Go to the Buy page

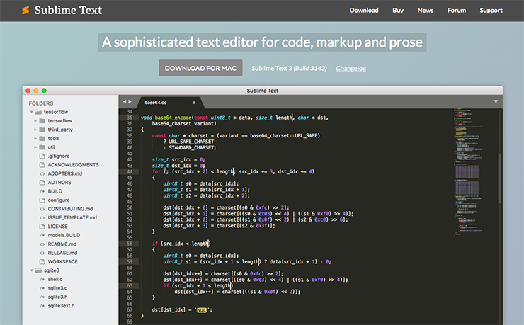coord(398,11)
